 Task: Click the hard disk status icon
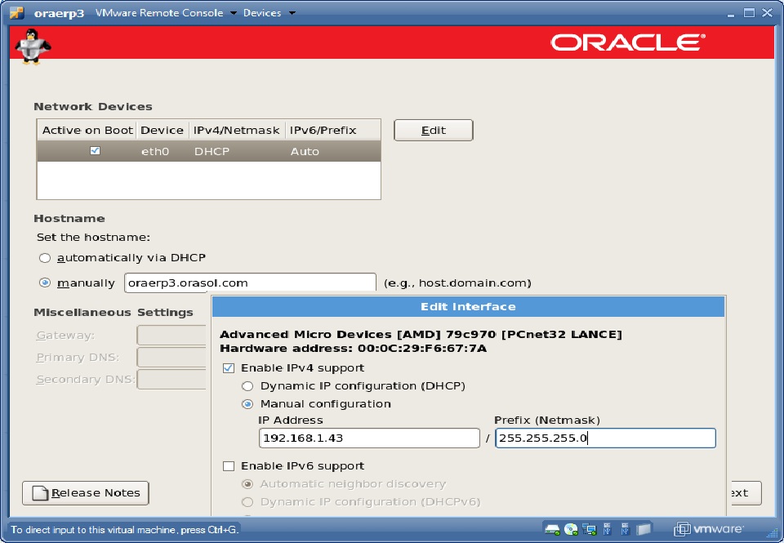coord(551,530)
